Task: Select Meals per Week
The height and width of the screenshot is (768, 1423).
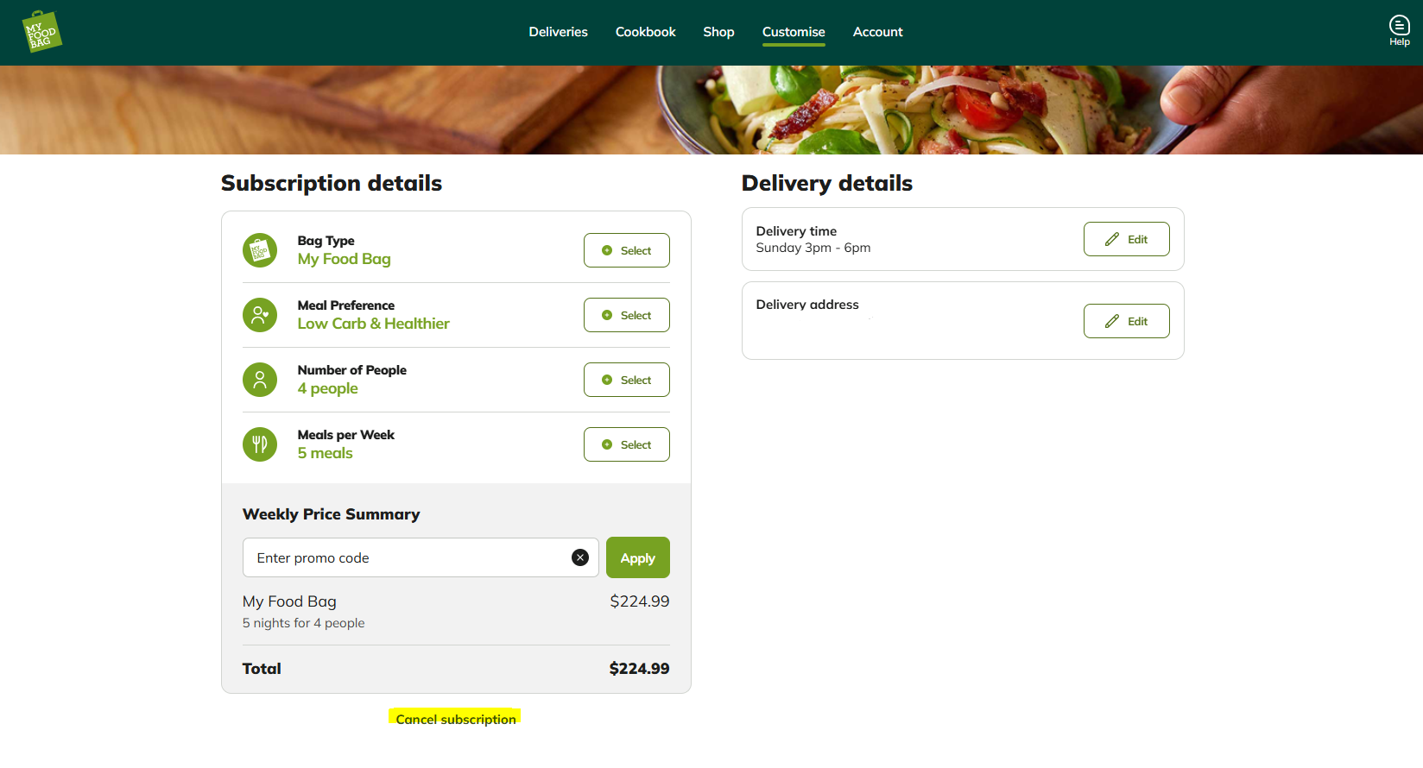Action: [627, 444]
